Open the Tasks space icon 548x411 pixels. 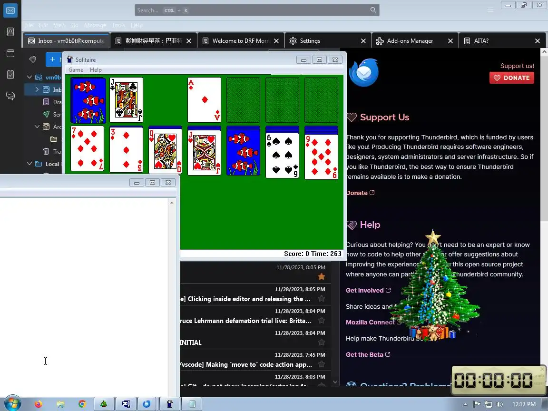coord(10,74)
